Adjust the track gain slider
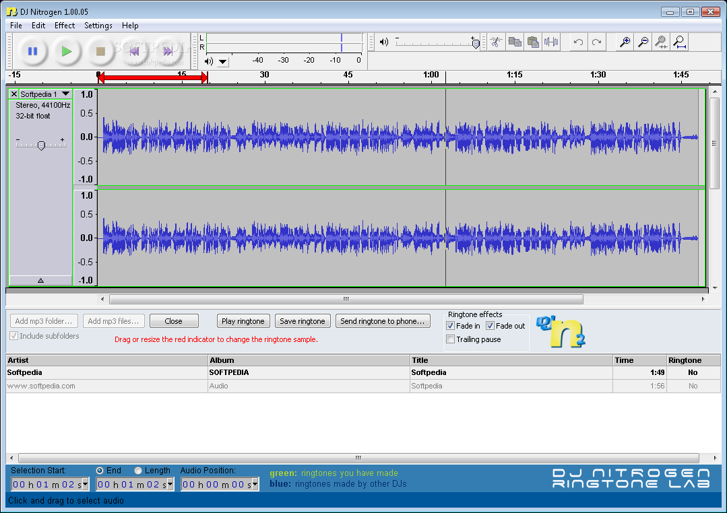 point(41,145)
